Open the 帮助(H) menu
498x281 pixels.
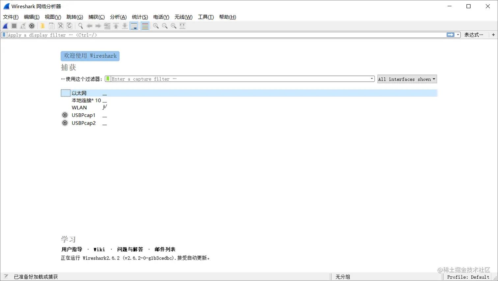(228, 17)
